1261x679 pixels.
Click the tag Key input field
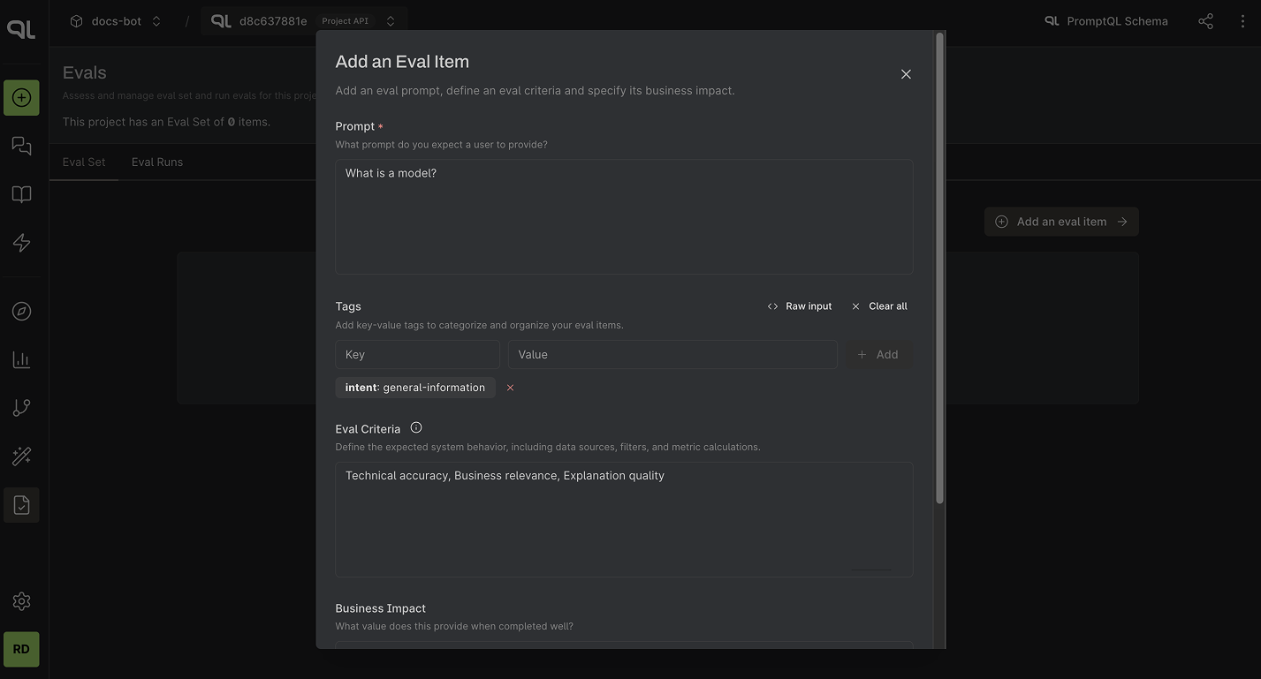coord(417,355)
